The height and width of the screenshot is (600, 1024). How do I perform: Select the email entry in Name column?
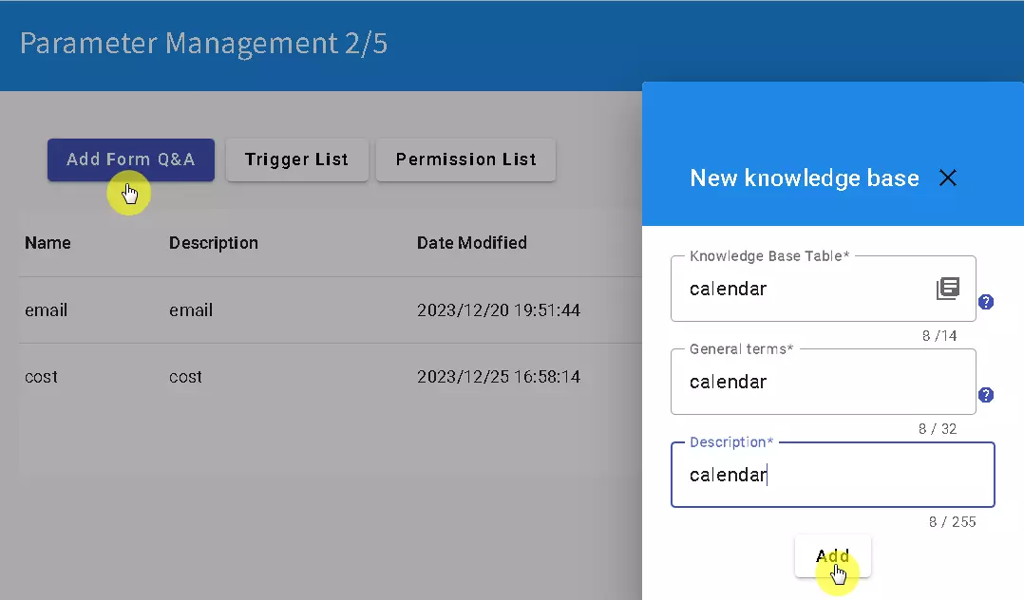coord(46,310)
